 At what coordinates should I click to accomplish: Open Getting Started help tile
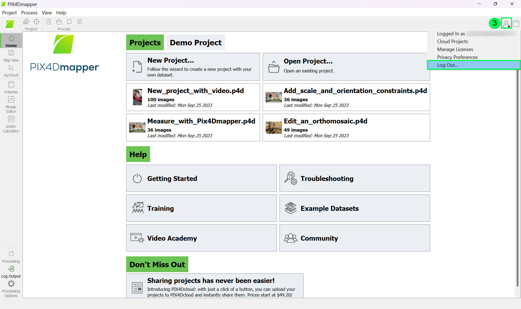pyautogui.click(x=201, y=179)
